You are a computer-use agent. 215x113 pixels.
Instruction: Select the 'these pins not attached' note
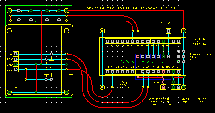coord(200,57)
